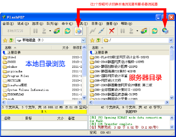176x137 pixels.
Task: Open the left transfer play button dropdown arrow
Action: pyautogui.click(x=50, y=31)
